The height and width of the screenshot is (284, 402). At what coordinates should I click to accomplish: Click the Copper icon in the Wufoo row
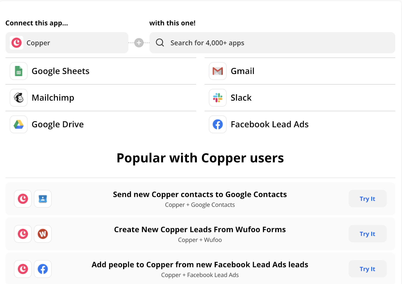[x=23, y=234]
